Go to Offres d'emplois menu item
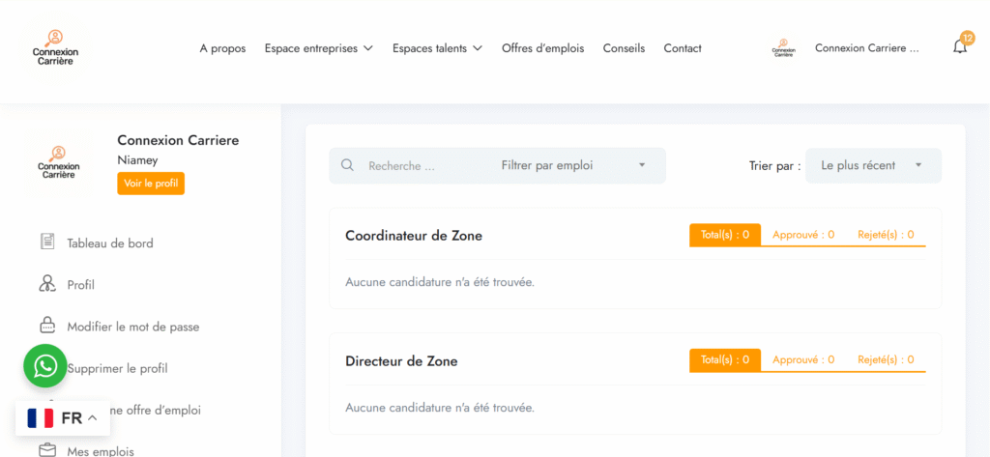The height and width of the screenshot is (457, 990). (x=542, y=48)
